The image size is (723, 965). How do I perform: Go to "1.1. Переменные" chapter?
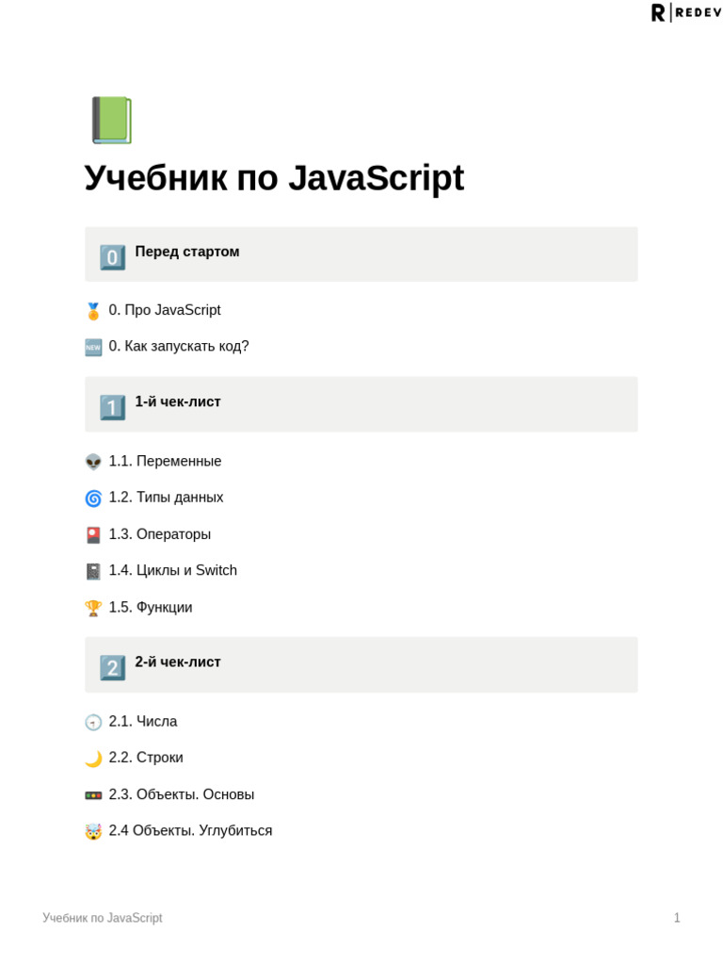[x=165, y=461]
